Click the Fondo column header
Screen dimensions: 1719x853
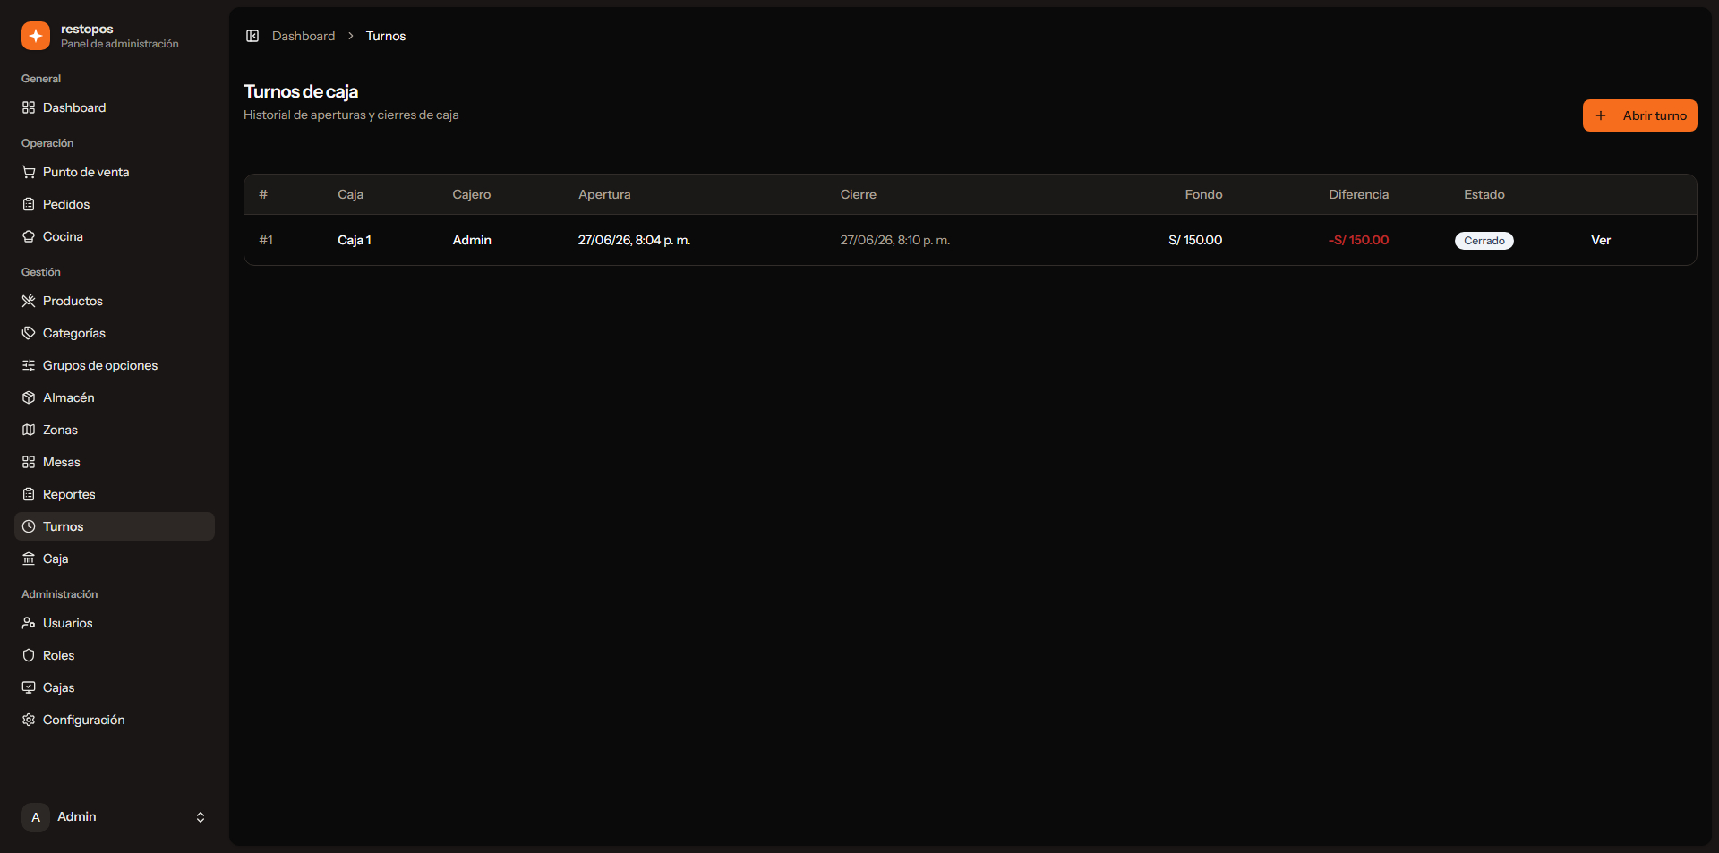point(1203,194)
